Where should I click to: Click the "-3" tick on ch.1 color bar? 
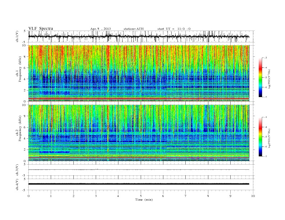tap(266, 58)
